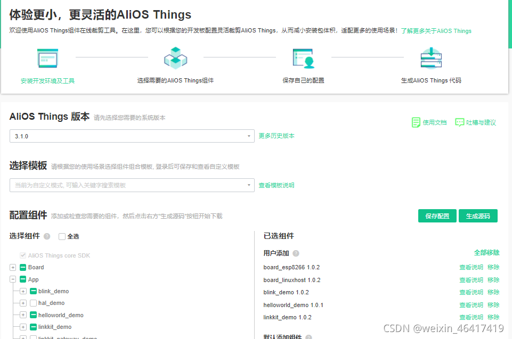Expand the helloworld_demo tree node

23,315
